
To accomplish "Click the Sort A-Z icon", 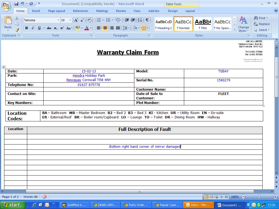I will coord(139,20).
